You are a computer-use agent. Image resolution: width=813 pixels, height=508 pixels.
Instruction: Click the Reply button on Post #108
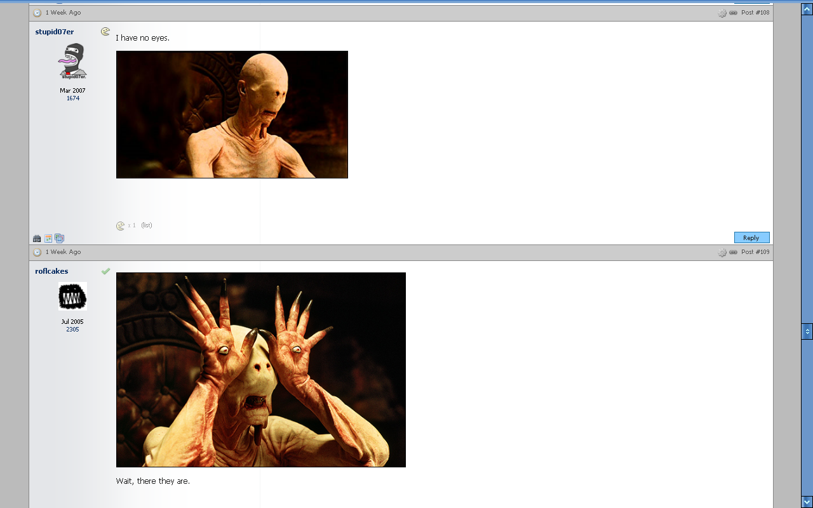[x=751, y=237]
